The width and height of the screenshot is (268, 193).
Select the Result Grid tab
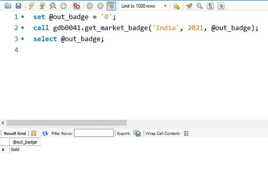tap(15, 133)
